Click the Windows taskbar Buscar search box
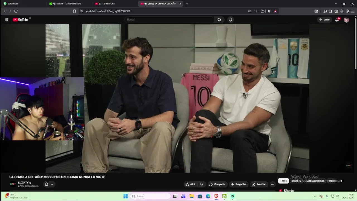The height and width of the screenshot is (201, 357). (x=151, y=196)
